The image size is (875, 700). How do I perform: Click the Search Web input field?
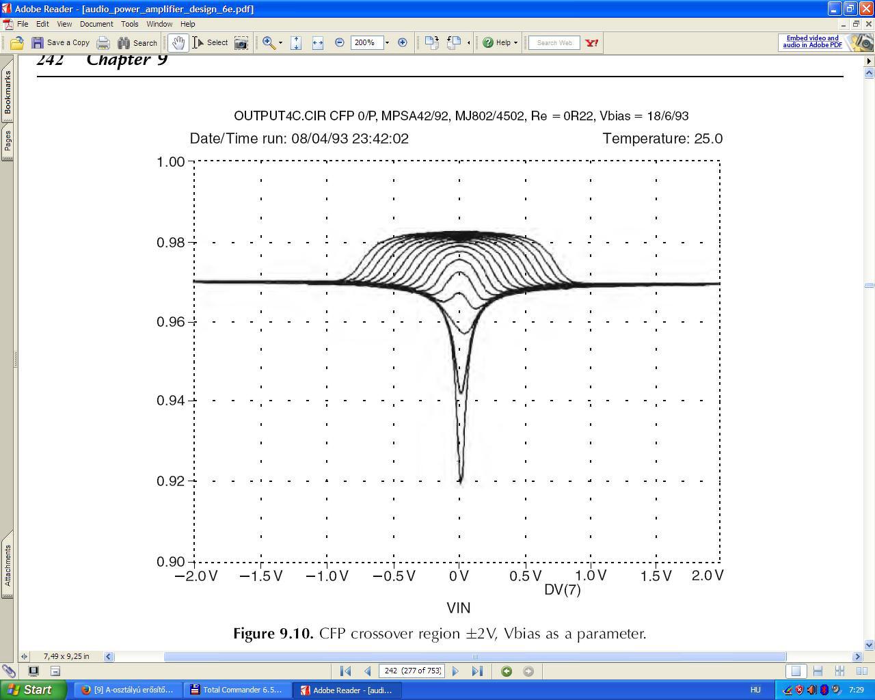click(x=554, y=42)
